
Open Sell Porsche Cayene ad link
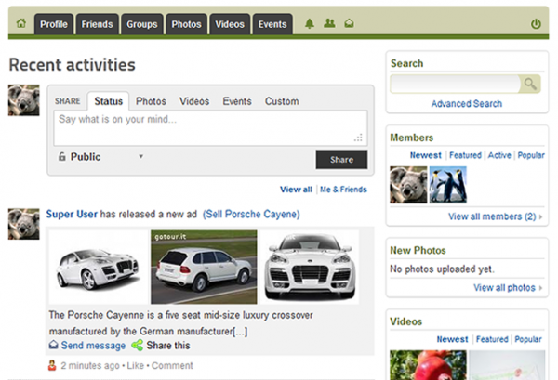pos(251,214)
